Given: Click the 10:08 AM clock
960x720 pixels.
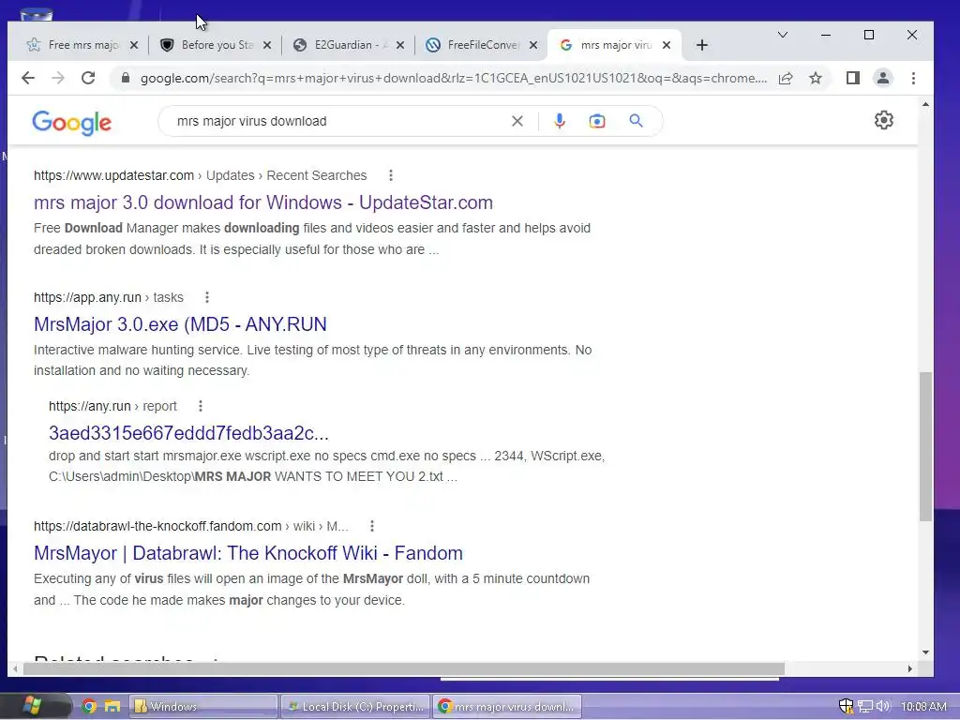Looking at the screenshot, I should tap(923, 707).
